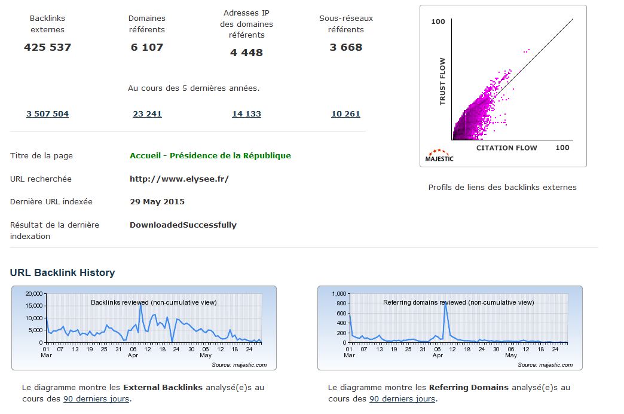Click the 'CITATION FLOW' axis label
This screenshot has height=414, width=624.
point(507,148)
